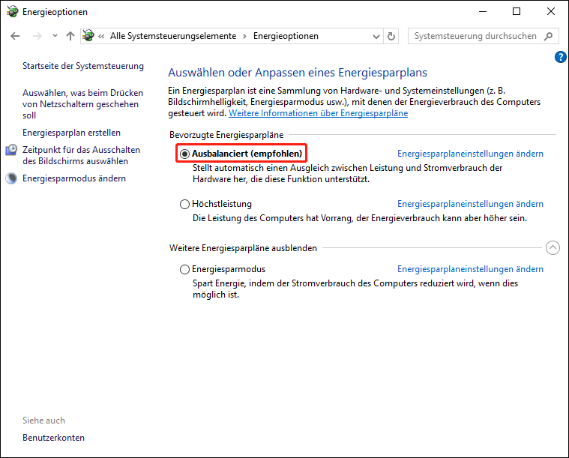This screenshot has height=458, width=569.
Task: Click the Energieoptionen title bar icon
Action: 12,11
